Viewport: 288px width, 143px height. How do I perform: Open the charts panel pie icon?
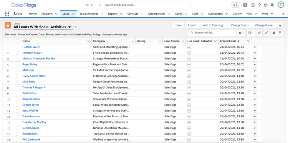pyautogui.click(x=274, y=33)
